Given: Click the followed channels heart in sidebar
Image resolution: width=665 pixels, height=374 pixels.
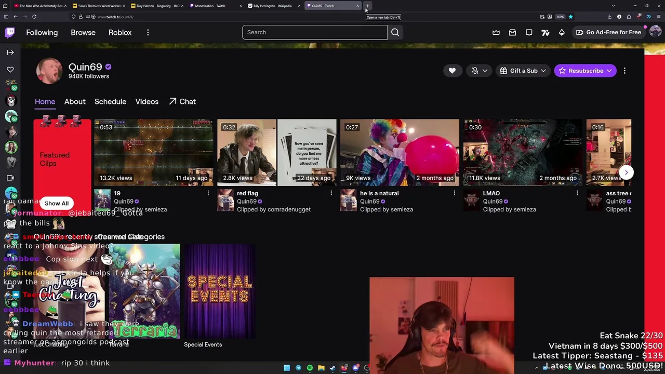Looking at the screenshot, I should tap(10, 69).
